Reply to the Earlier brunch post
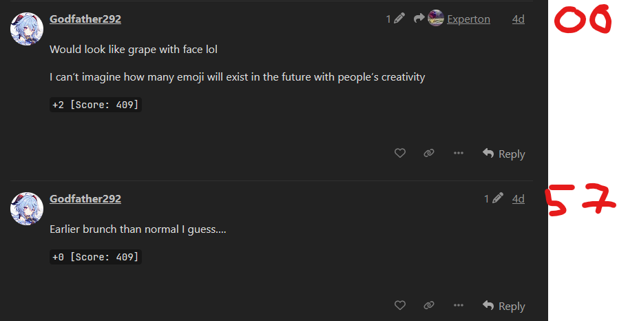 click(x=504, y=306)
